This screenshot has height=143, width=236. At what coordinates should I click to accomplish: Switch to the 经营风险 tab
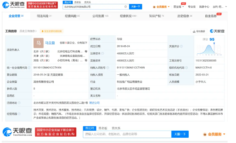point(72,16)
